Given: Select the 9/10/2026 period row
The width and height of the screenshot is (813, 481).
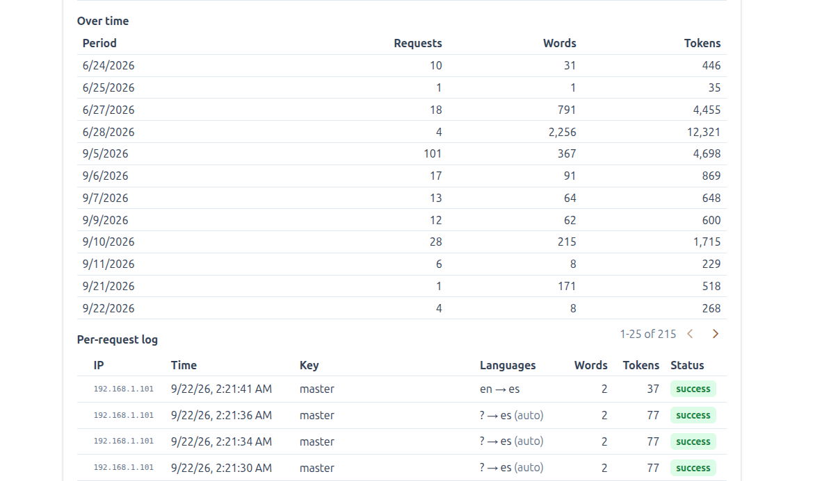Looking at the screenshot, I should tap(402, 242).
